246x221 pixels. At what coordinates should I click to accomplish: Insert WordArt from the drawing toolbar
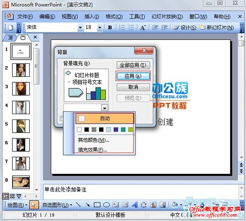click(x=135, y=205)
